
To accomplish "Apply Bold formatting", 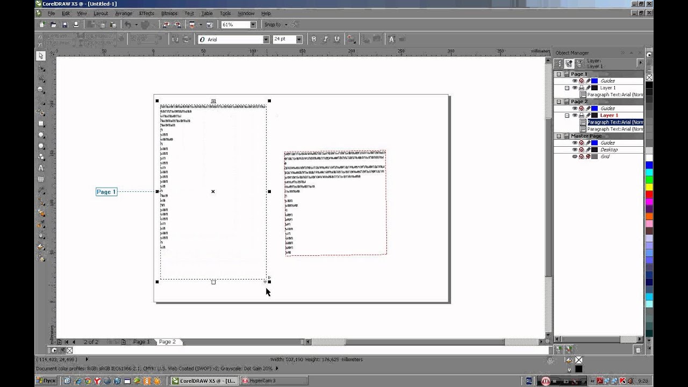I will click(x=314, y=39).
